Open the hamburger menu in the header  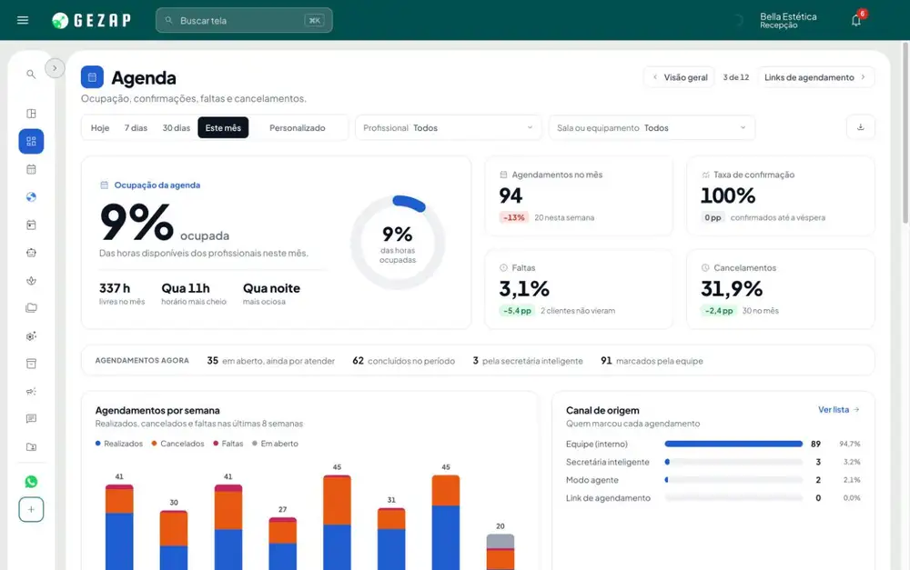point(23,20)
